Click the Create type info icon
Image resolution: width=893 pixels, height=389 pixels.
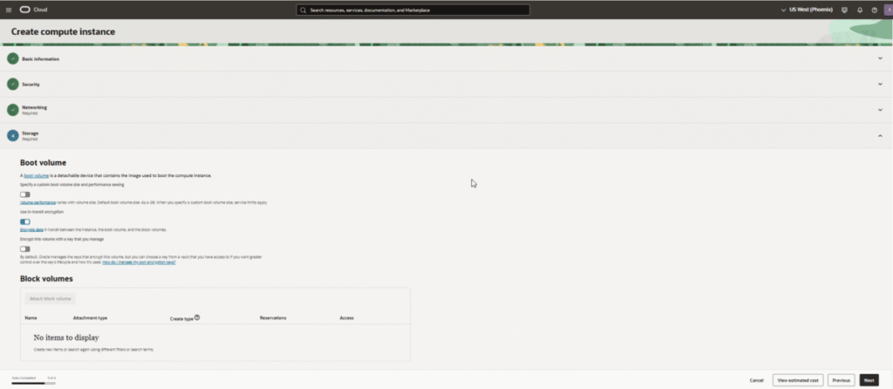[197, 317]
